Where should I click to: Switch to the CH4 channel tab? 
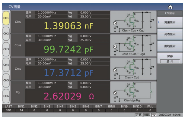coord(6,65)
